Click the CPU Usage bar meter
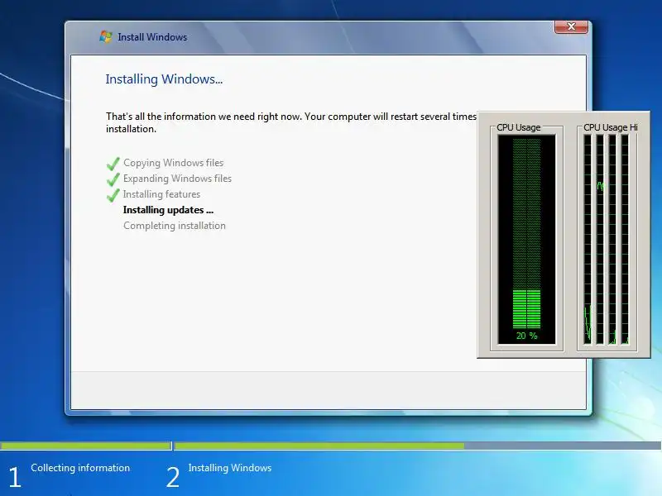Viewport: 662px width, 496px height. point(526,240)
